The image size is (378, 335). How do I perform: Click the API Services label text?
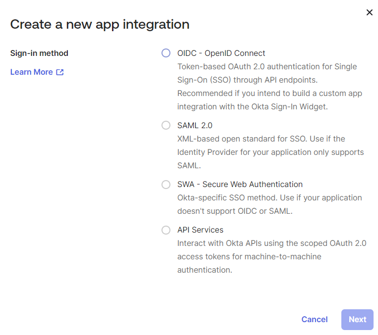(200, 230)
